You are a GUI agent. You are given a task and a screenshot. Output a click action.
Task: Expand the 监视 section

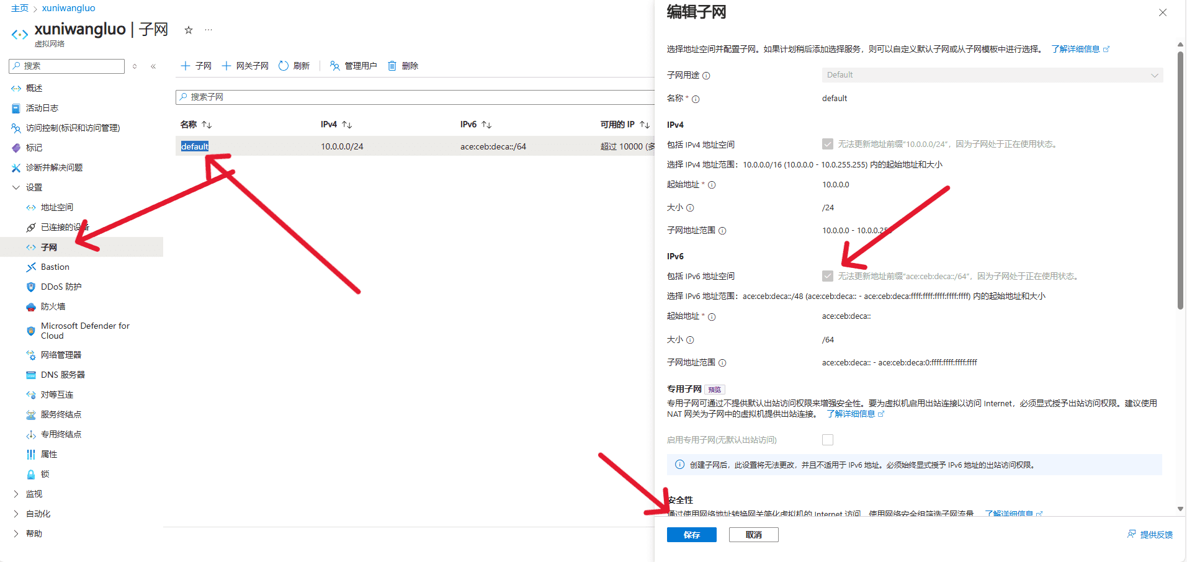34,493
